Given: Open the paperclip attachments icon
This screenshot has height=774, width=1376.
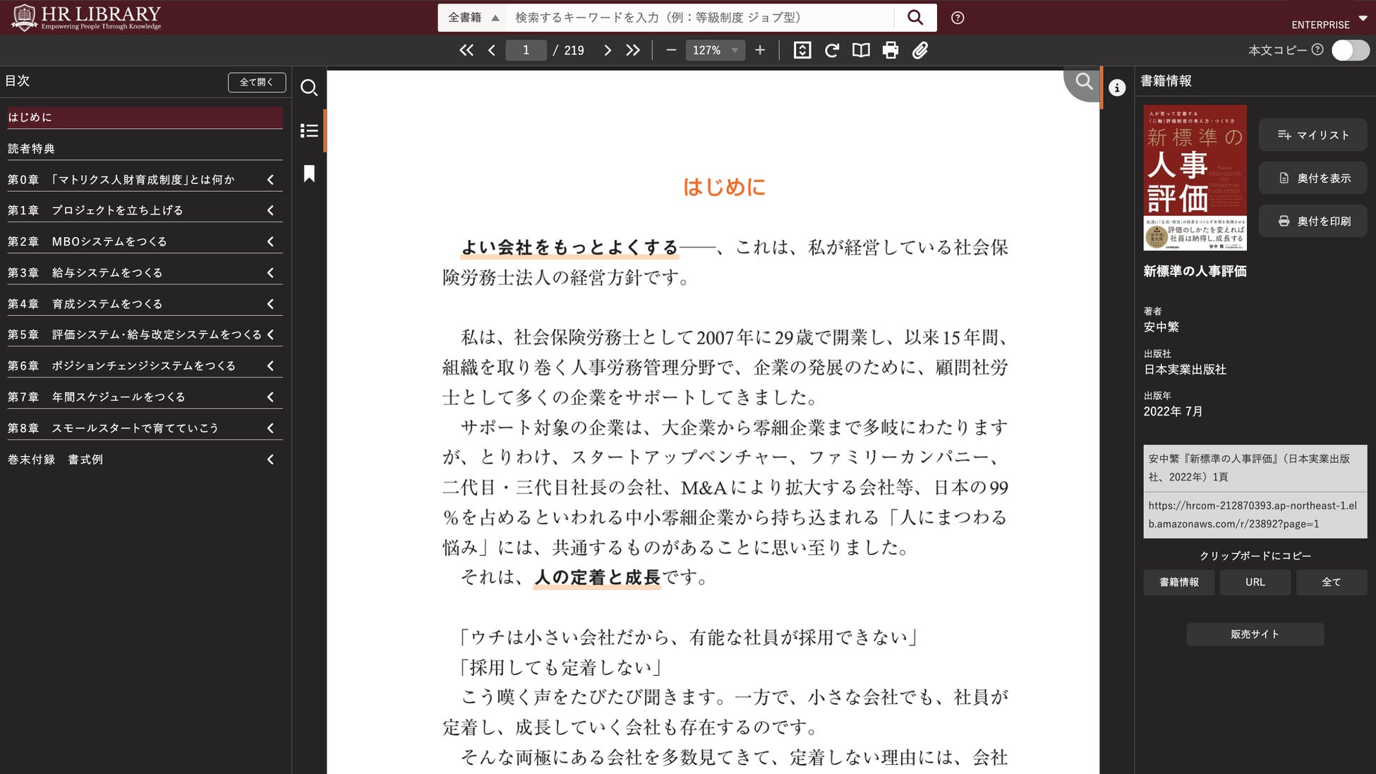Looking at the screenshot, I should [920, 50].
